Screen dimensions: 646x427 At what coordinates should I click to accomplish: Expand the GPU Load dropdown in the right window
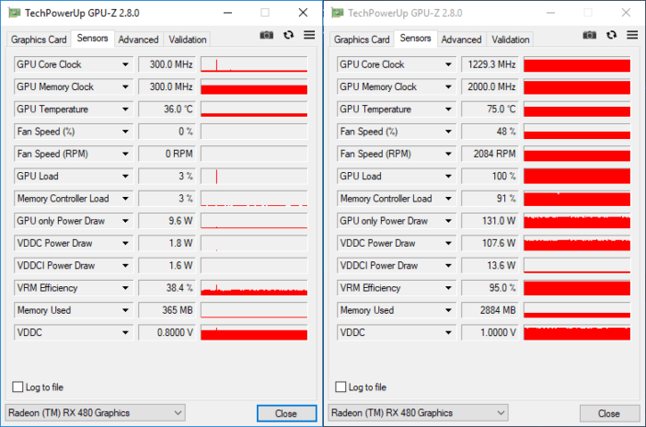(x=448, y=176)
